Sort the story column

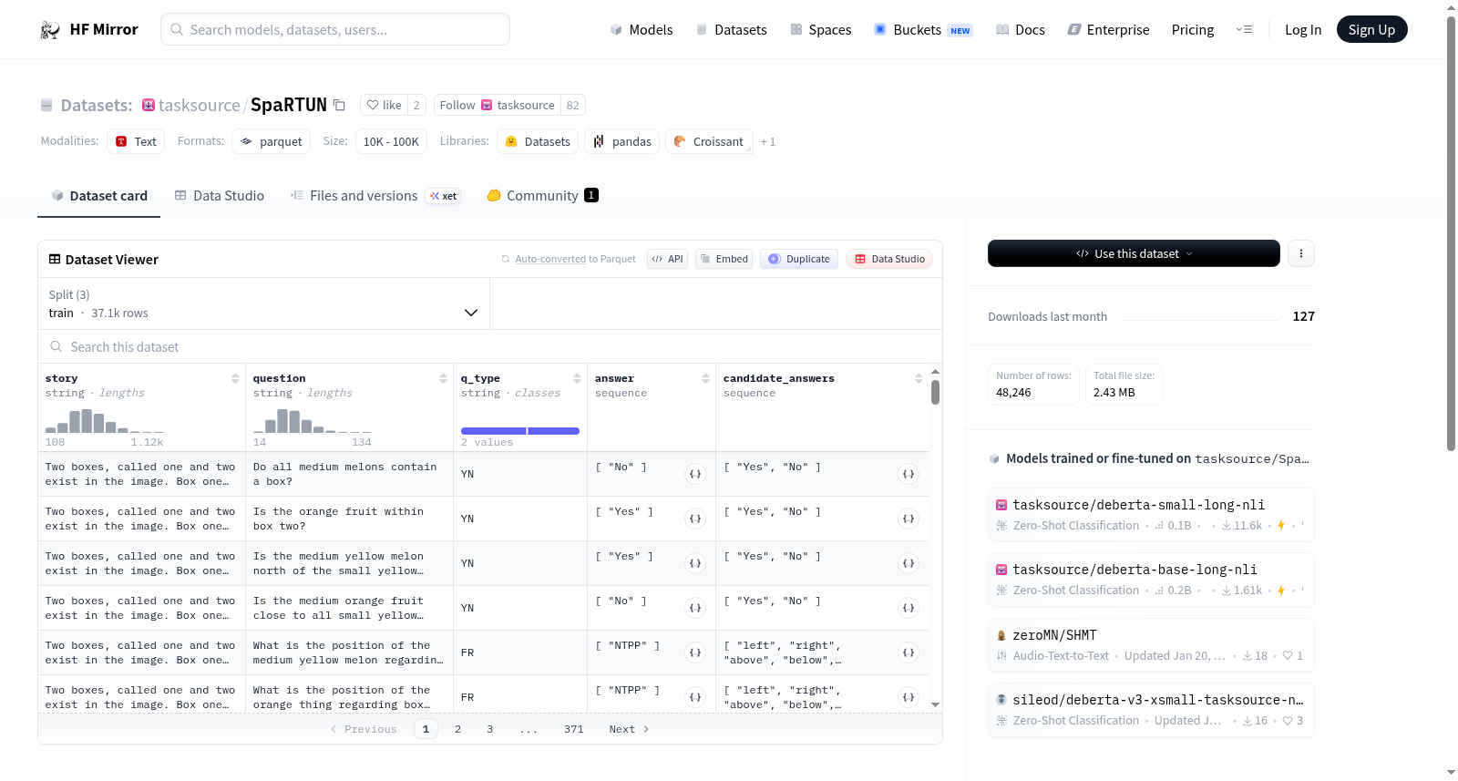click(235, 378)
